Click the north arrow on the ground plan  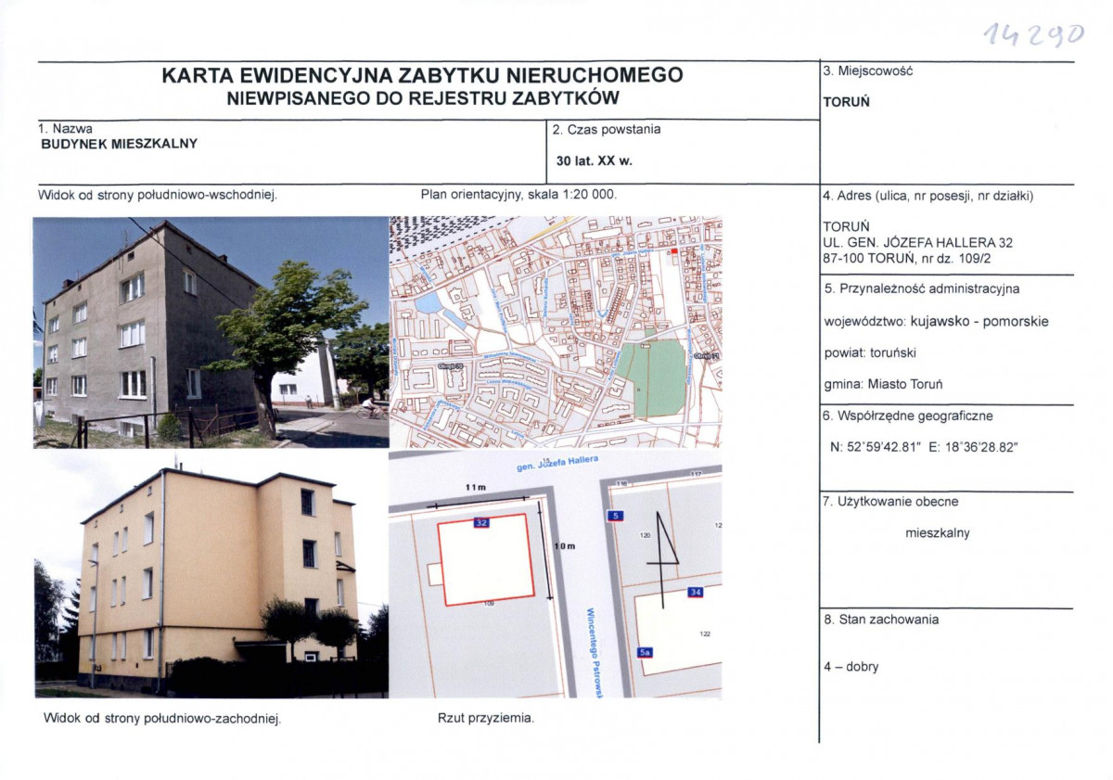click(x=664, y=558)
